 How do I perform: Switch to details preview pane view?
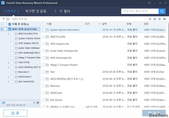pos(164,19)
